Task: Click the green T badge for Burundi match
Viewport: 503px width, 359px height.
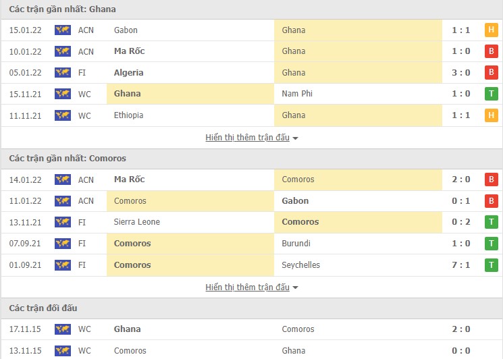Action: [x=491, y=244]
